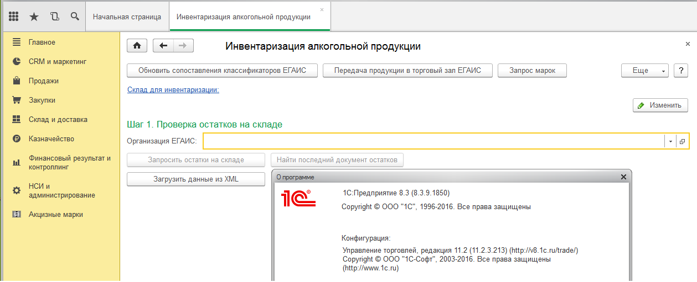Close the О программе dialog
The height and width of the screenshot is (282, 697).
pyautogui.click(x=623, y=177)
